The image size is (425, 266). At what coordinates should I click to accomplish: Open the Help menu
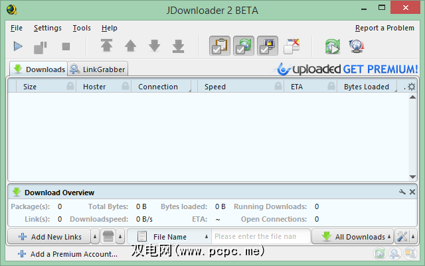(109, 28)
